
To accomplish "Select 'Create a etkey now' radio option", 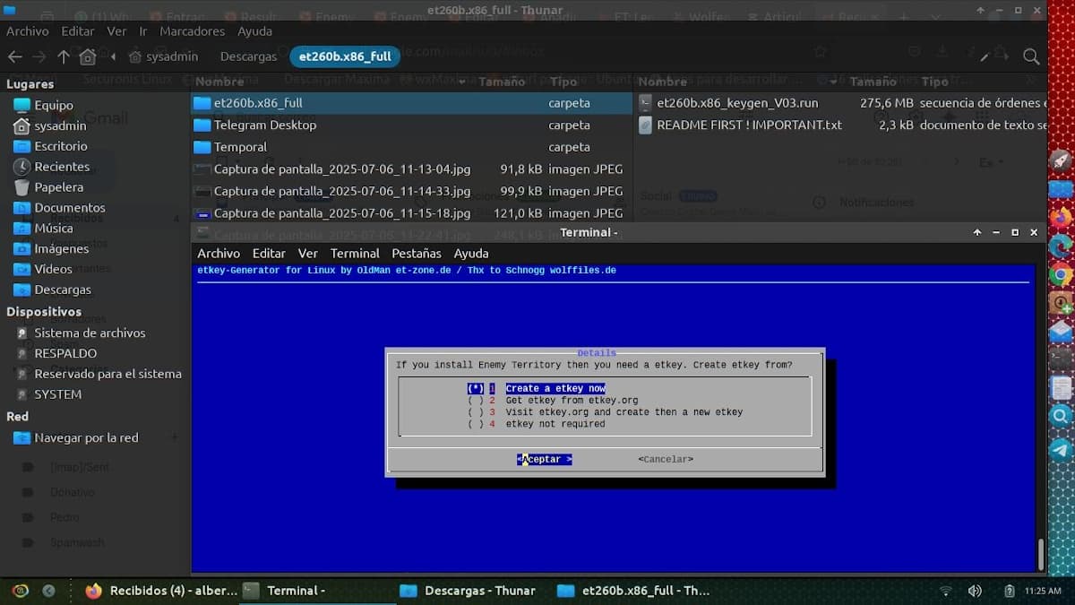I will (536, 389).
